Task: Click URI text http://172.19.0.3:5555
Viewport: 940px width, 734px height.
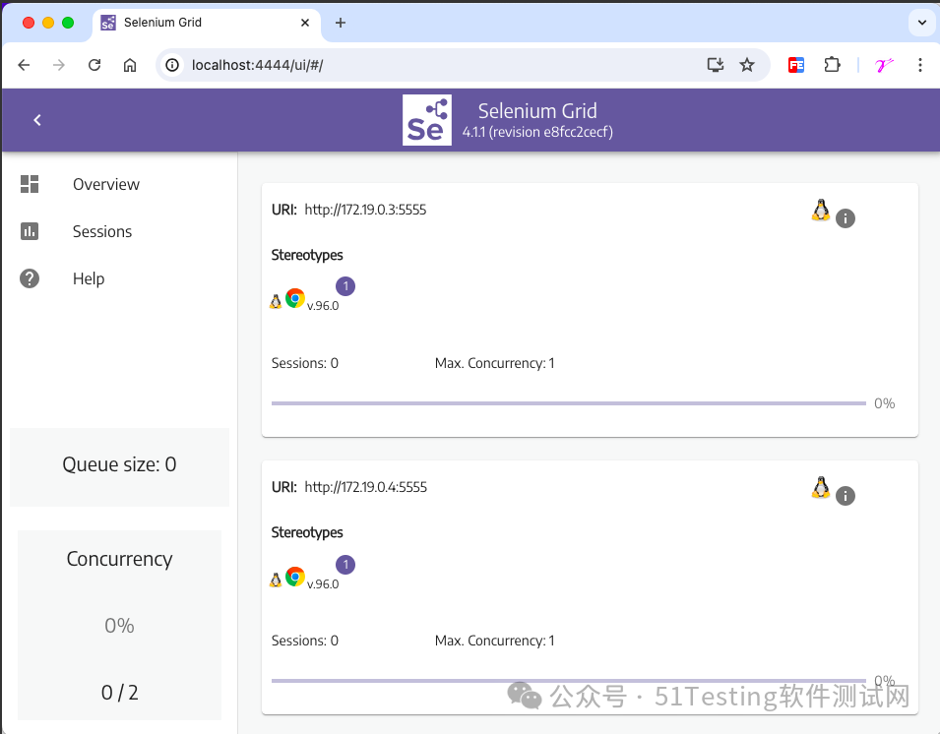Action: [x=365, y=210]
